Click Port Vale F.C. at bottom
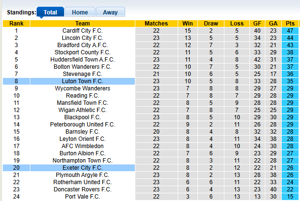The image size is (300, 201). pos(82,197)
